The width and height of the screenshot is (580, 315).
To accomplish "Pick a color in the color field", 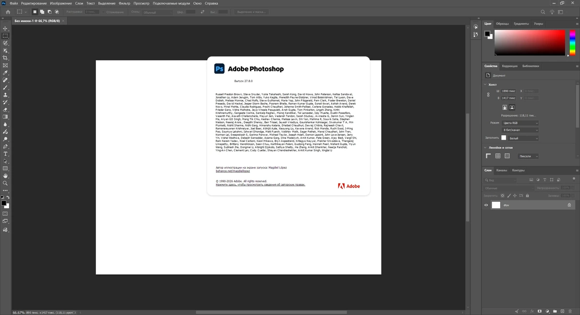I will click(529, 43).
